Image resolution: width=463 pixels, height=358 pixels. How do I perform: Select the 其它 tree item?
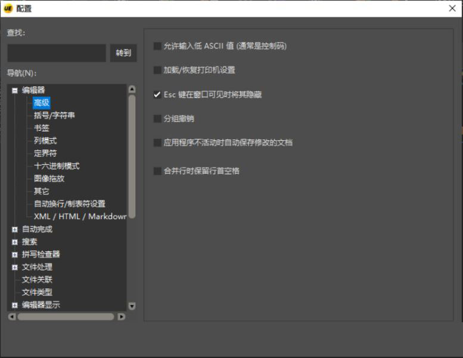tap(42, 192)
